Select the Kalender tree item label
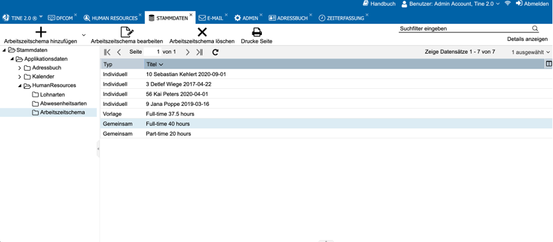Viewport: 553px width, 242px height. 43,77
